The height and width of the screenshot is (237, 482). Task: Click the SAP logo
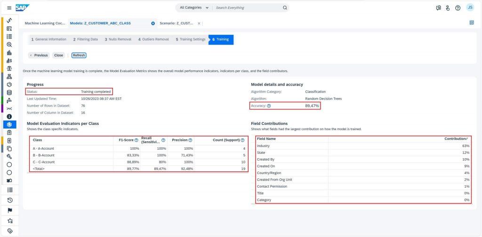[23, 8]
